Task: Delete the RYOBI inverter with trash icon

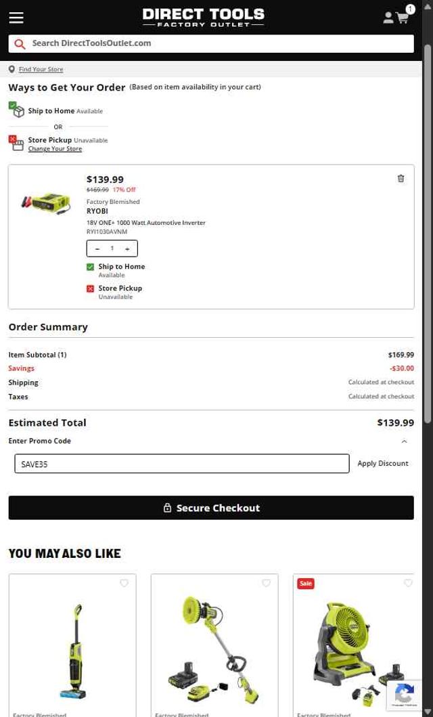Action: 401,179
